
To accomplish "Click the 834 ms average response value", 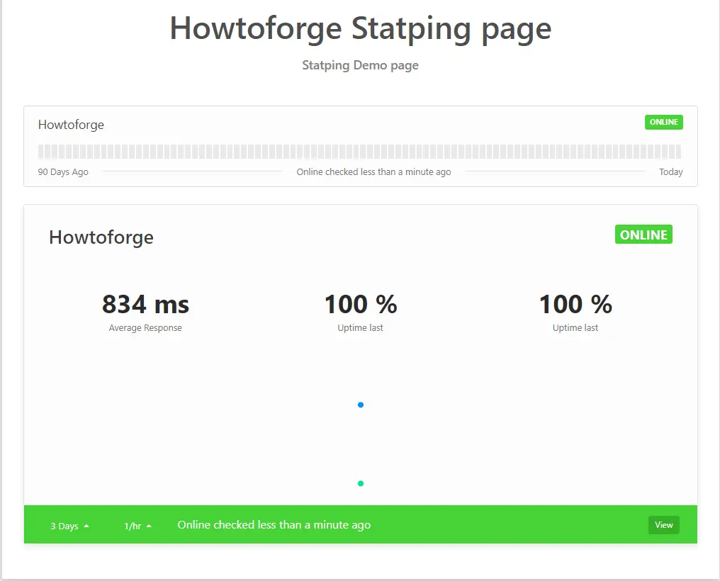I will click(145, 304).
